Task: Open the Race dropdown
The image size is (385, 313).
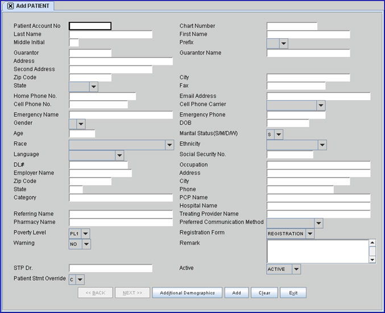Action: coord(169,145)
